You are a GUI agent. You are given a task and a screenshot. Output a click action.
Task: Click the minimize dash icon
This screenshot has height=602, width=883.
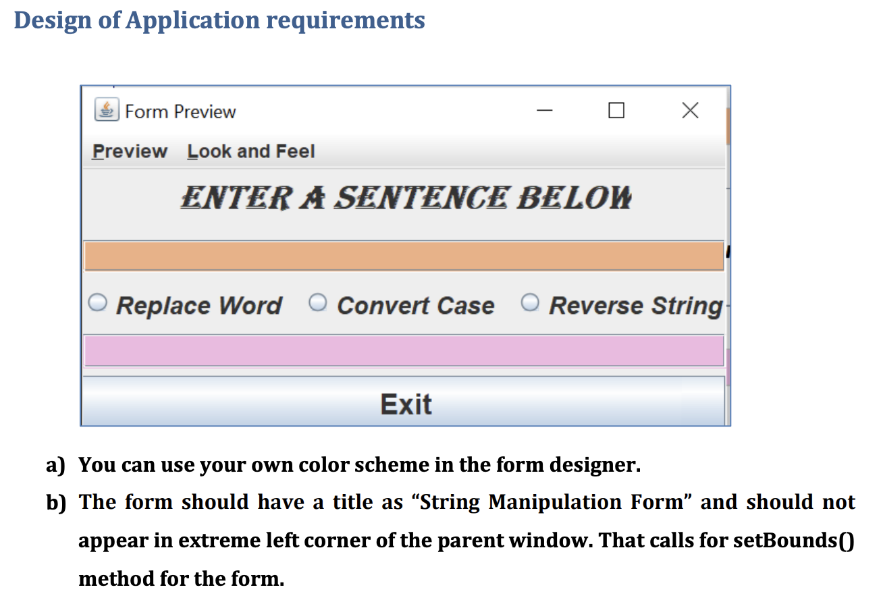coord(544,110)
